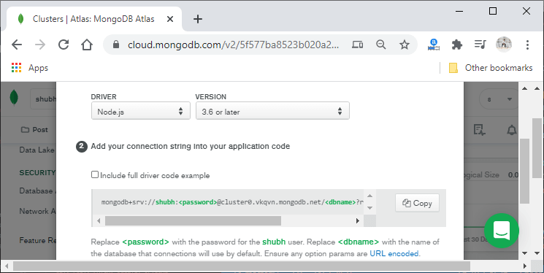Open the media control playlist icon
This screenshot has height=273, width=544.
[480, 45]
